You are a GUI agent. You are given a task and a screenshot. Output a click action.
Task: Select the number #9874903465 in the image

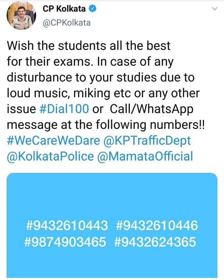pos(65,242)
